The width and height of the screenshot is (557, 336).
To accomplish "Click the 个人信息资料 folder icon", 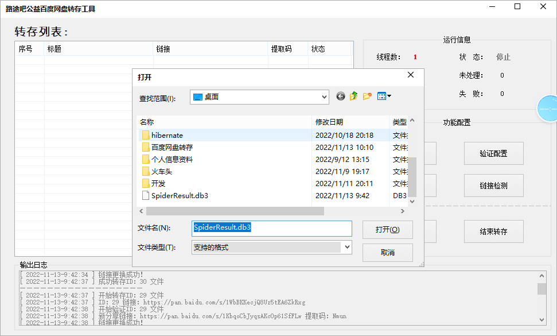I will click(146, 159).
